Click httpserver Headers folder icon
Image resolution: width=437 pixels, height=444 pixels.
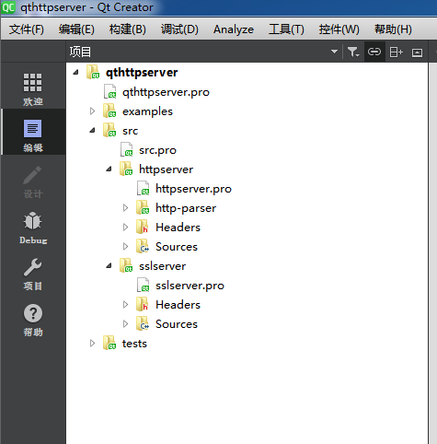143,227
